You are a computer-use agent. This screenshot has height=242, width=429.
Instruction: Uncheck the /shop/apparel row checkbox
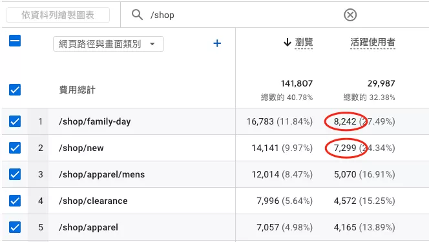15,227
